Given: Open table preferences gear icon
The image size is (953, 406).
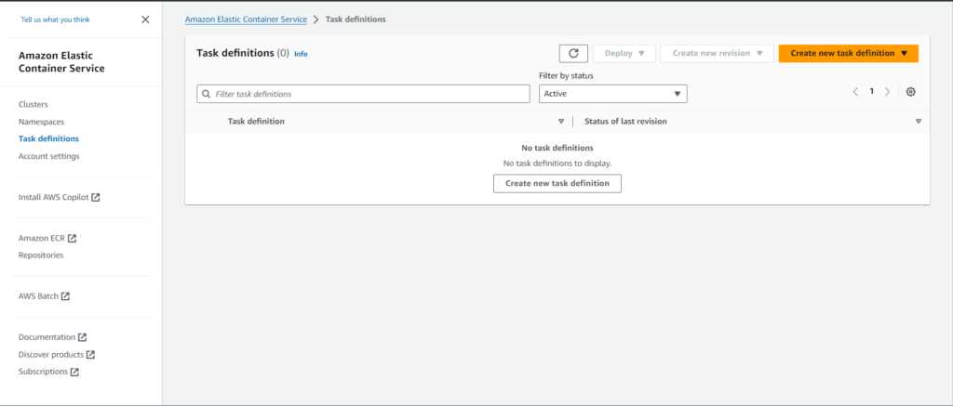Looking at the screenshot, I should pos(910,92).
